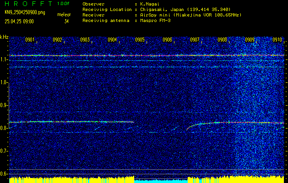Click the 0907 time marker

[x=195, y=40]
